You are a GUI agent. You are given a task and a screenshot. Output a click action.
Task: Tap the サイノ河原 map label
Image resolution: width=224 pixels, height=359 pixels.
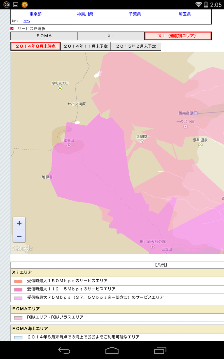[76, 104]
